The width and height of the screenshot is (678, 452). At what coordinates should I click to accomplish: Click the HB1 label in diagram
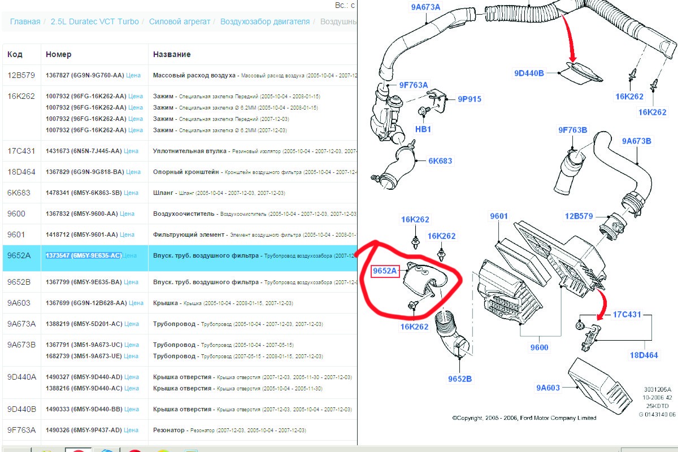pyautogui.click(x=423, y=129)
